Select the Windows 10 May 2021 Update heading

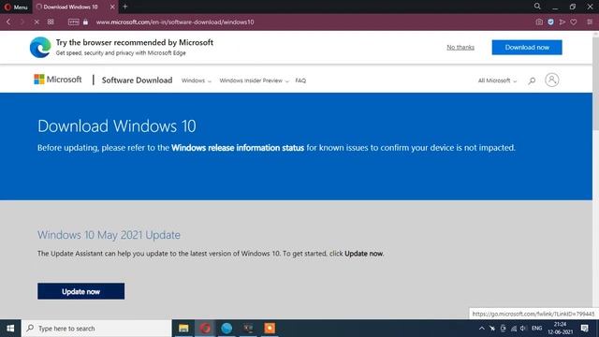(109, 235)
